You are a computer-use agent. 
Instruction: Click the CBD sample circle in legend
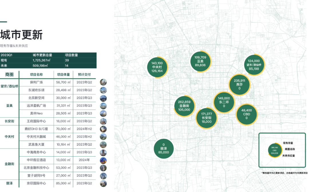pyautogui.click(x=274, y=150)
